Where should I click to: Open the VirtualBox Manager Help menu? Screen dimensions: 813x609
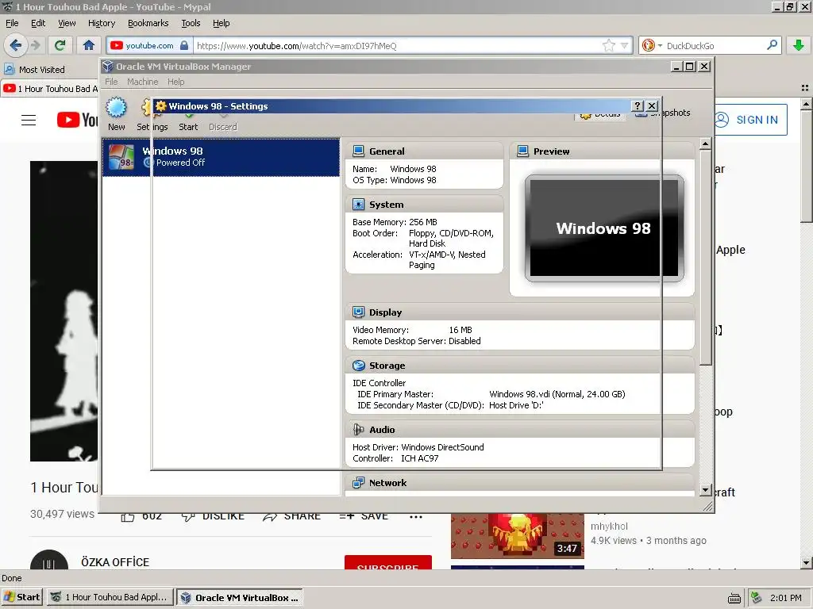point(175,82)
